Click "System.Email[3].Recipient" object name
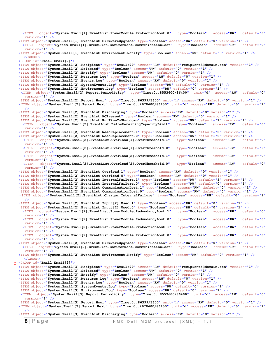The image size is (267, 346). coord(74,267)
